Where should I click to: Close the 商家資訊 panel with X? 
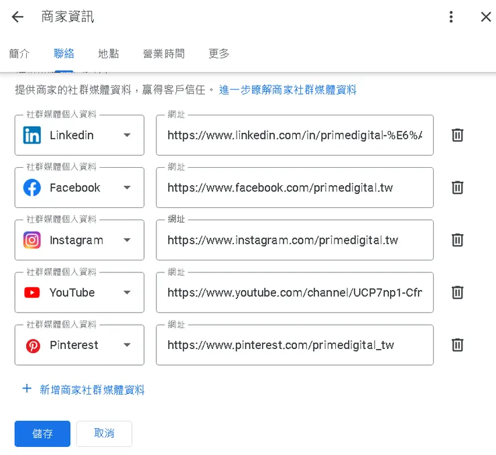click(x=486, y=17)
